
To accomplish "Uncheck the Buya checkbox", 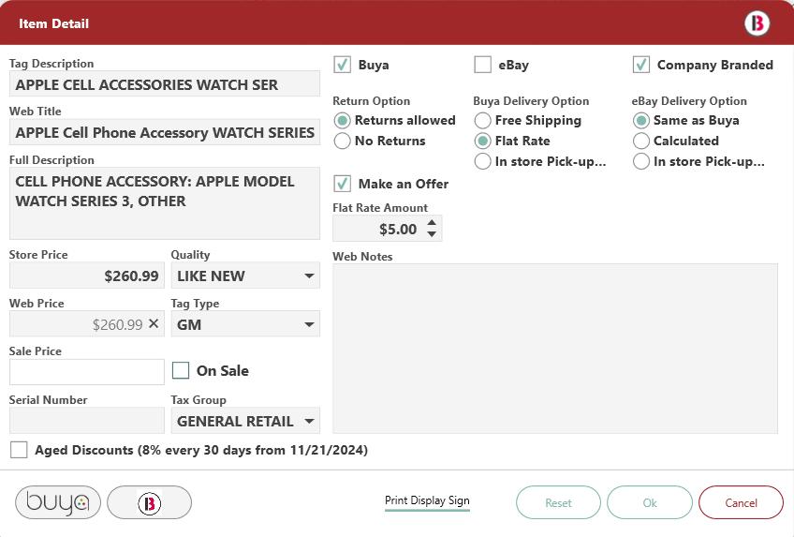I will point(343,65).
